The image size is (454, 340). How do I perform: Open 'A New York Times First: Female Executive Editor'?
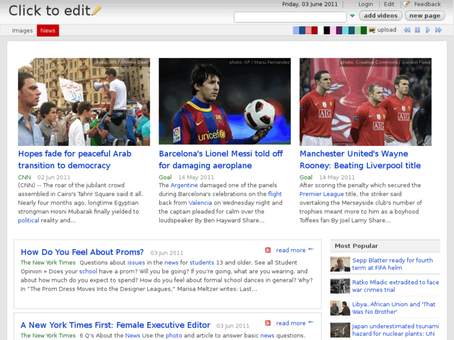click(x=116, y=325)
